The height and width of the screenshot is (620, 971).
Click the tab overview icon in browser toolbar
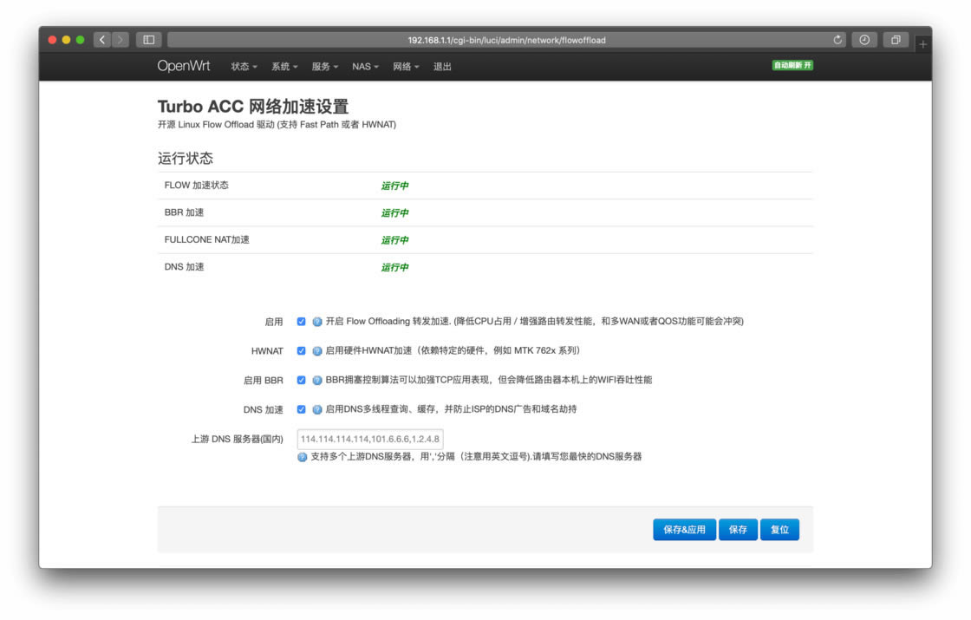[895, 39]
